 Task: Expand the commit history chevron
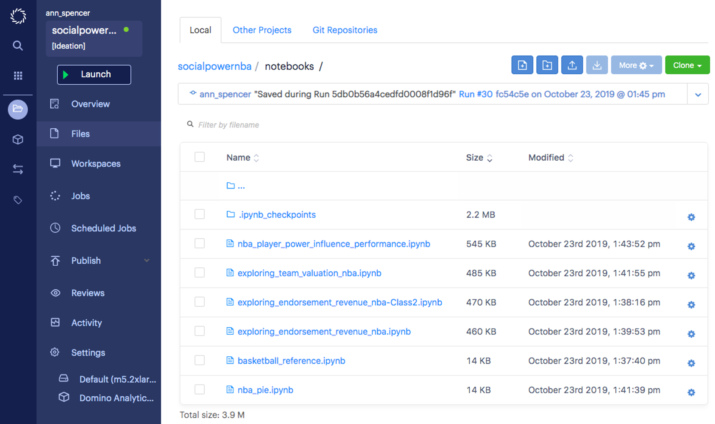click(x=698, y=94)
